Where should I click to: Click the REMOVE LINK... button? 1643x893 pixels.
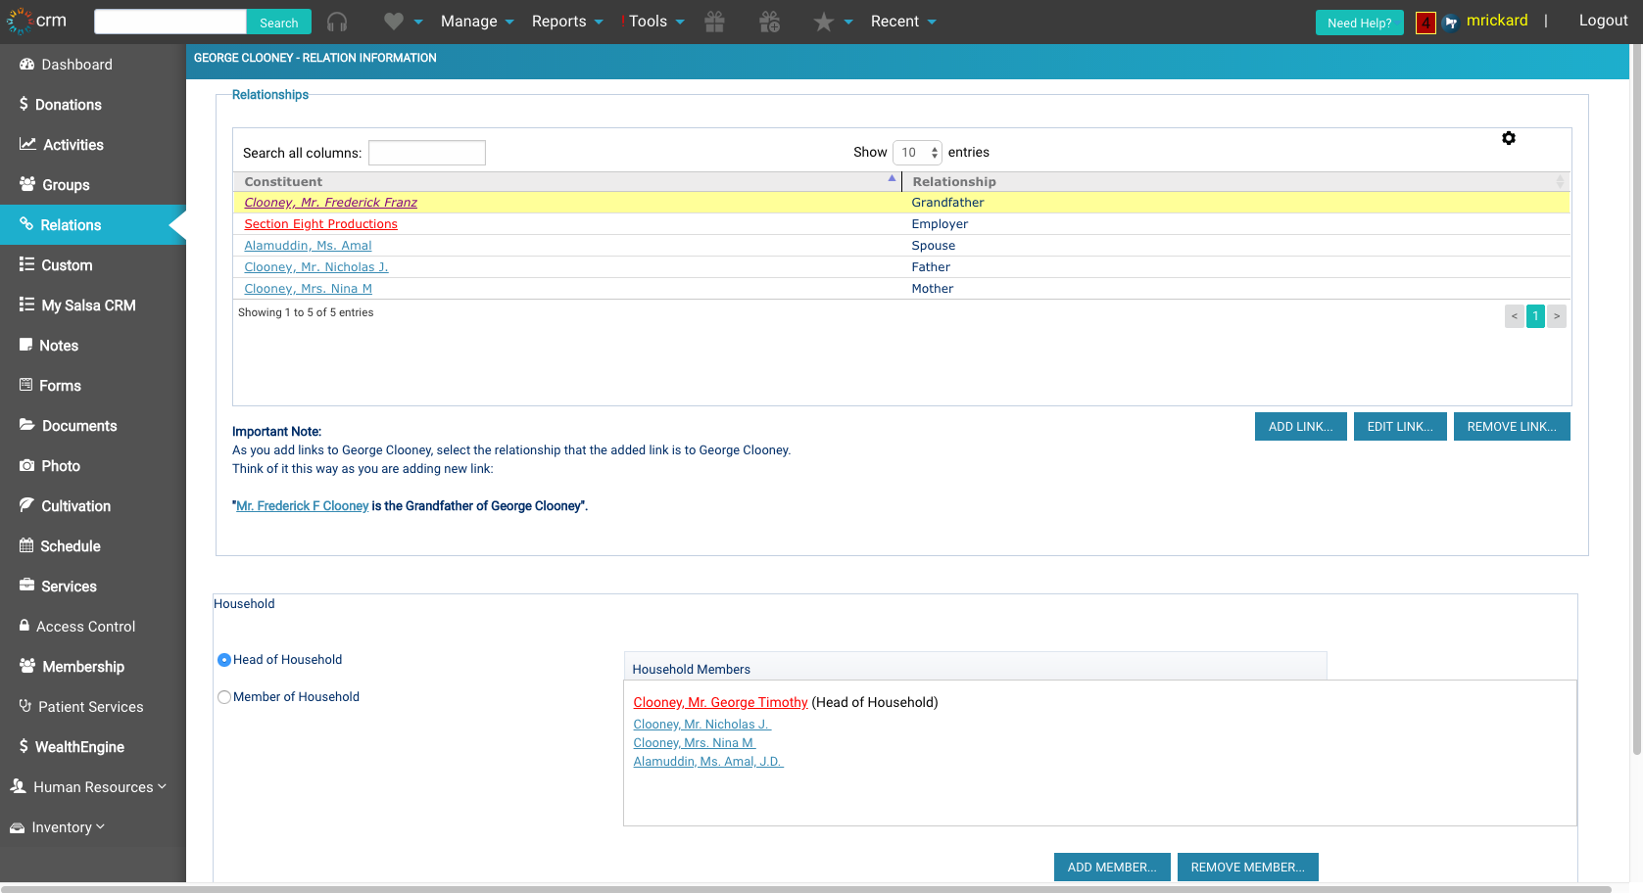(1512, 426)
